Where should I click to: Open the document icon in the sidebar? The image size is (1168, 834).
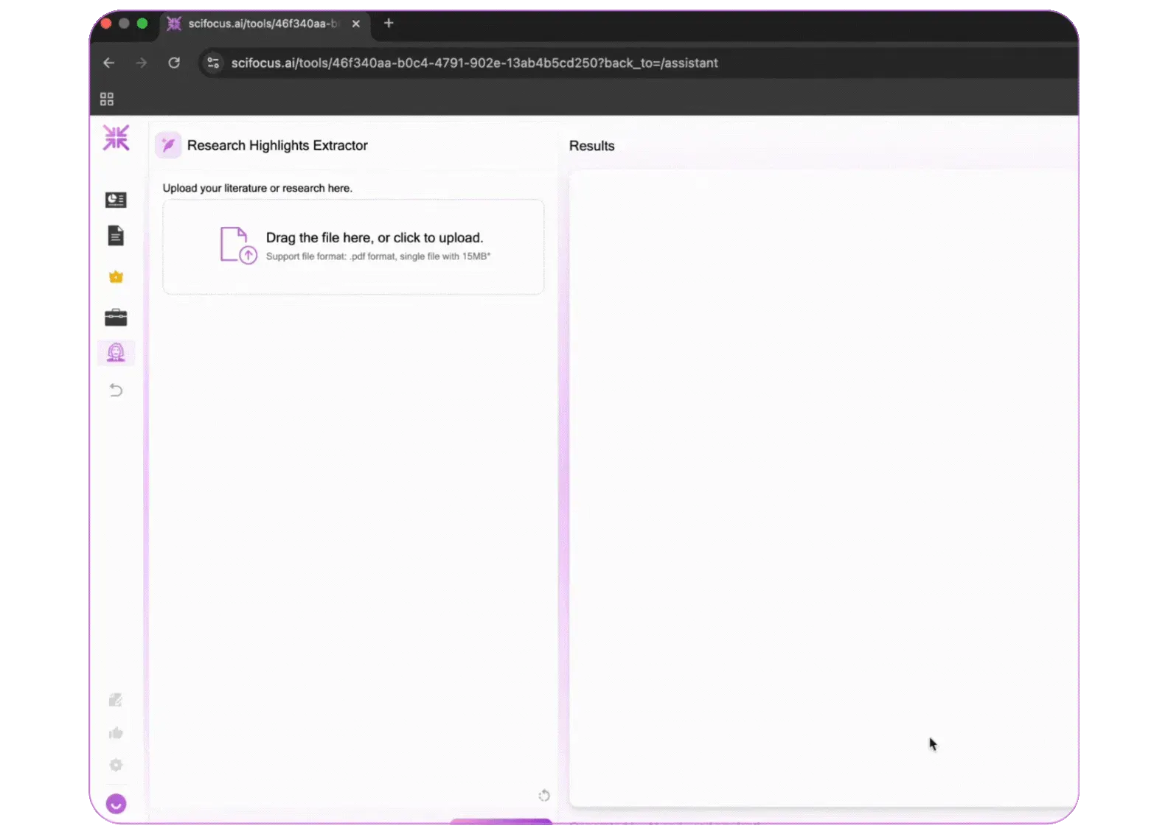(x=116, y=236)
